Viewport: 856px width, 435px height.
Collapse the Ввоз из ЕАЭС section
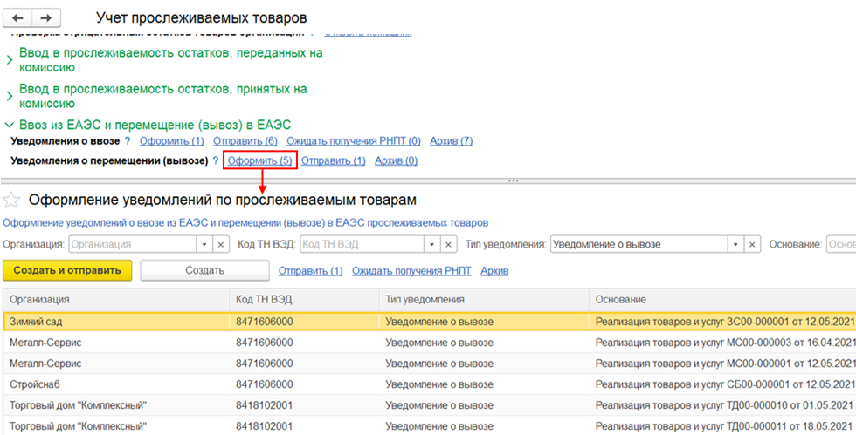coord(10,126)
